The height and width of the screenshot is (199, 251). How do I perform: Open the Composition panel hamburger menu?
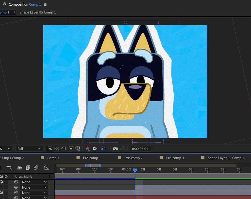coord(45,5)
